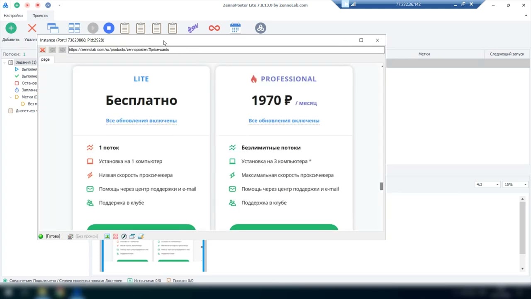The image size is (531, 299).
Task: Click the small blue chart icon in title bar
Action: pyautogui.click(x=48, y=5)
